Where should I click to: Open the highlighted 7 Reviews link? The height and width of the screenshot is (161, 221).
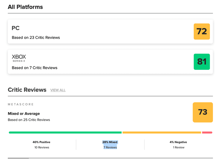click(x=110, y=147)
